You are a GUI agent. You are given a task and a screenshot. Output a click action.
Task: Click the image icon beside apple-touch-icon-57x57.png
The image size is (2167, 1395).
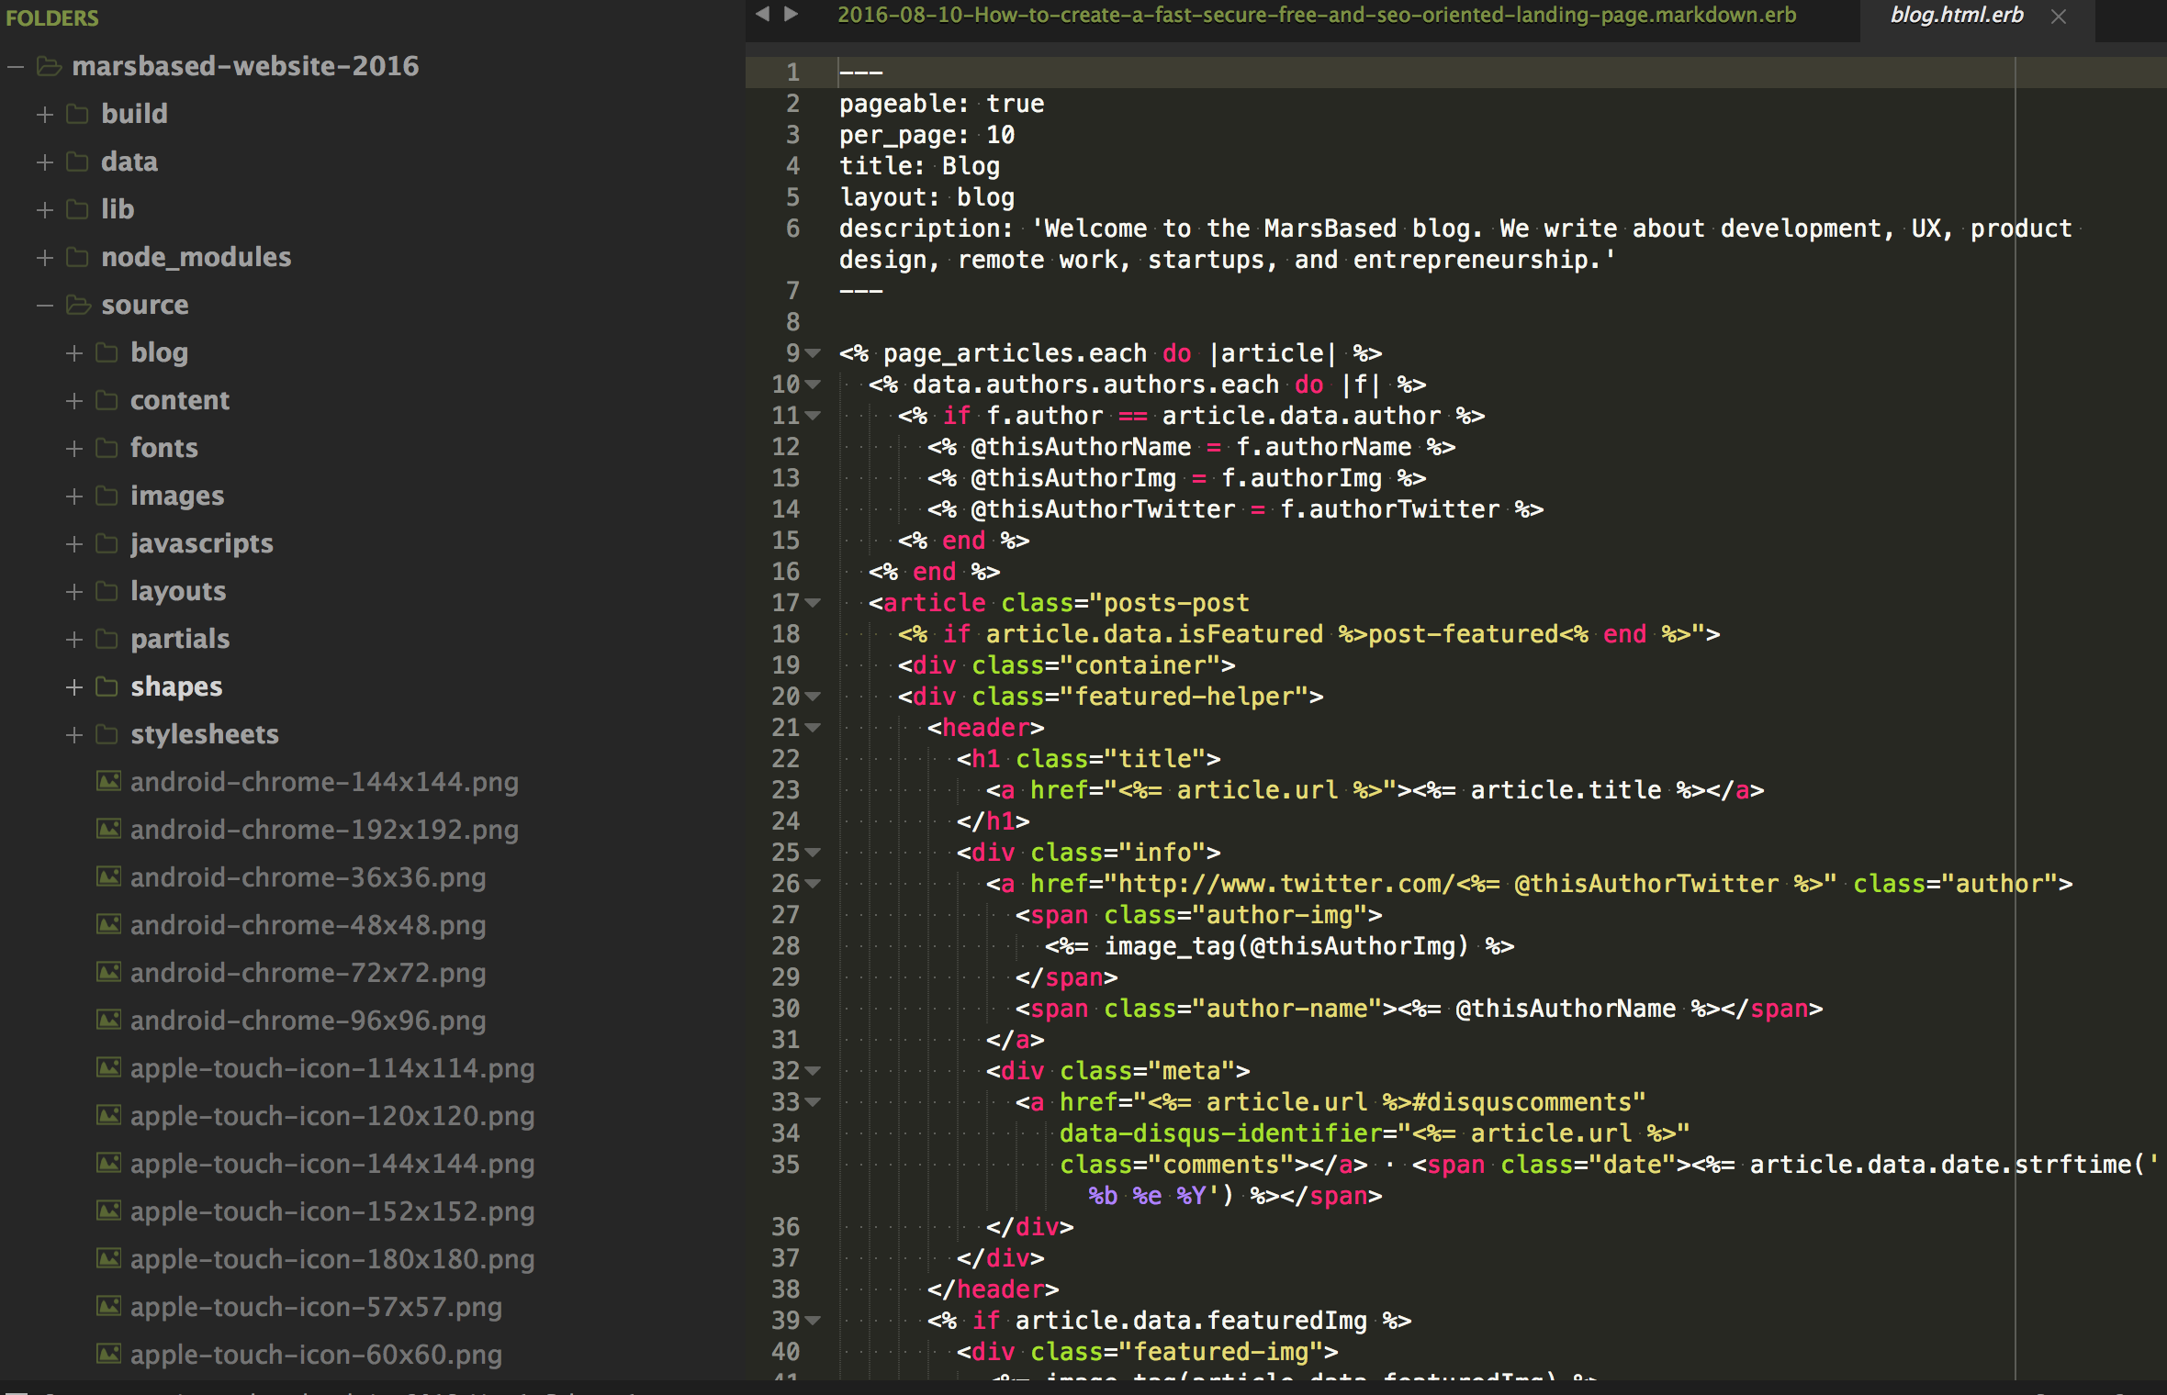click(x=109, y=1307)
